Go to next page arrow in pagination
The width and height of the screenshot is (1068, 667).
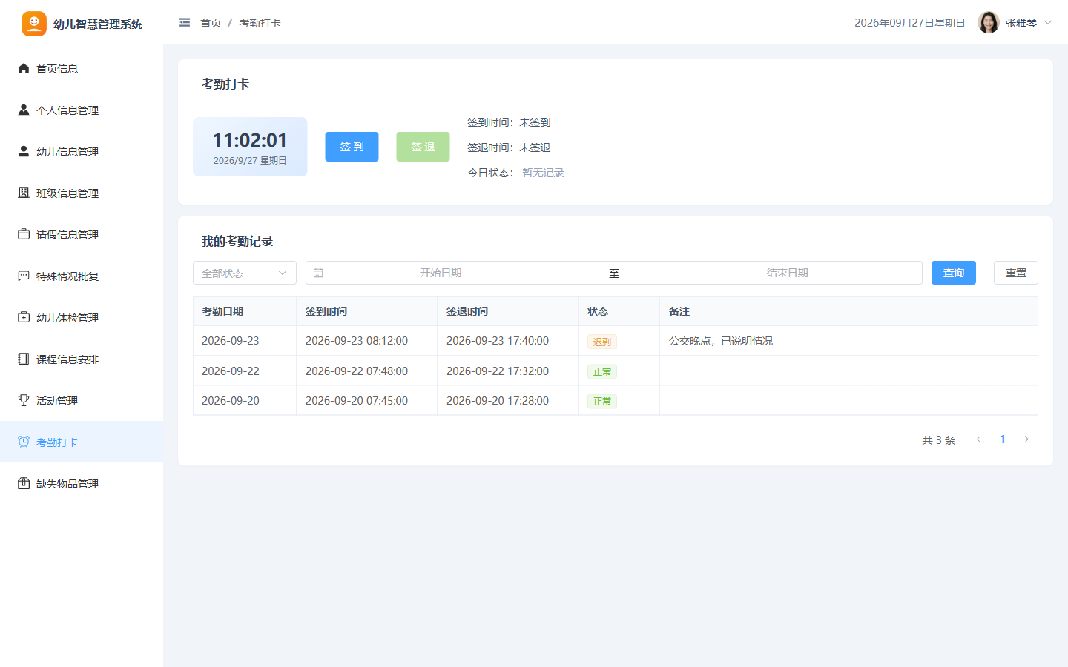(x=1026, y=439)
